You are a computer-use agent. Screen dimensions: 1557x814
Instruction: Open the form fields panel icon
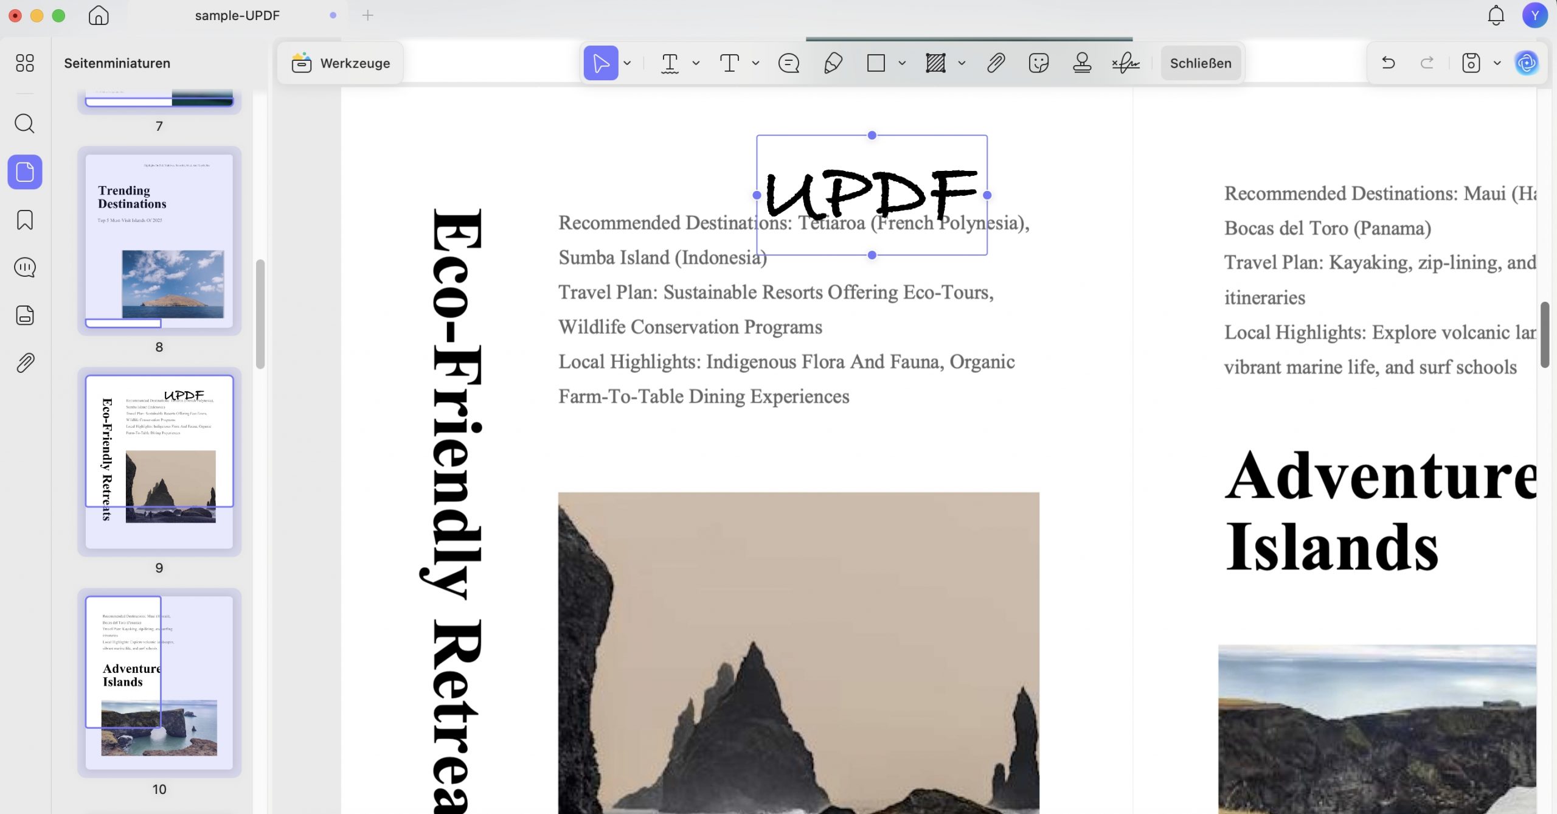(x=25, y=315)
